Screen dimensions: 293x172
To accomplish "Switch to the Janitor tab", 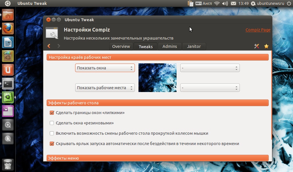I will (x=194, y=46).
